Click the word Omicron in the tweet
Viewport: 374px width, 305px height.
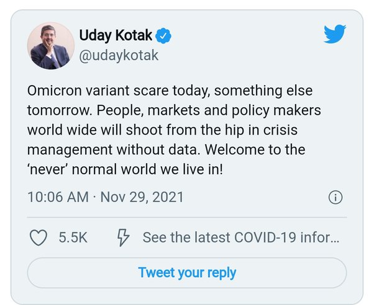point(55,91)
